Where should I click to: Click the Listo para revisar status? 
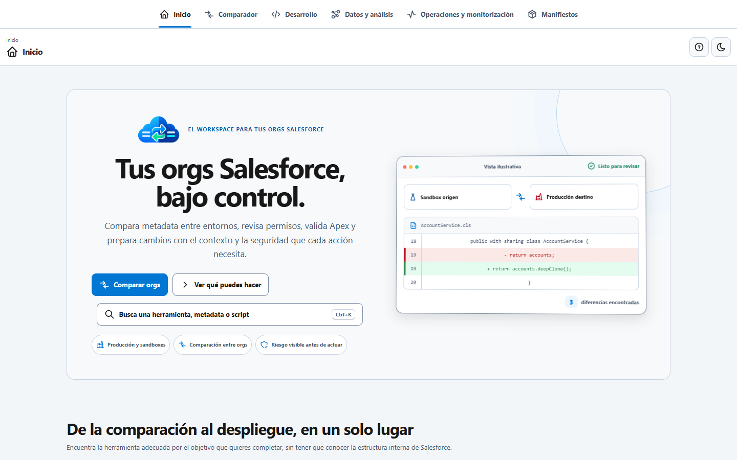[614, 166]
